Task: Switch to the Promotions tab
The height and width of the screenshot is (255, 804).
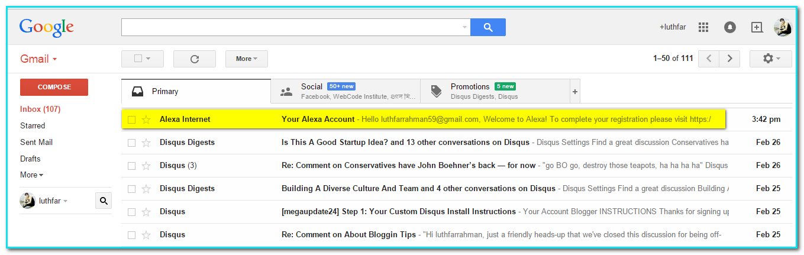Action: pos(495,91)
